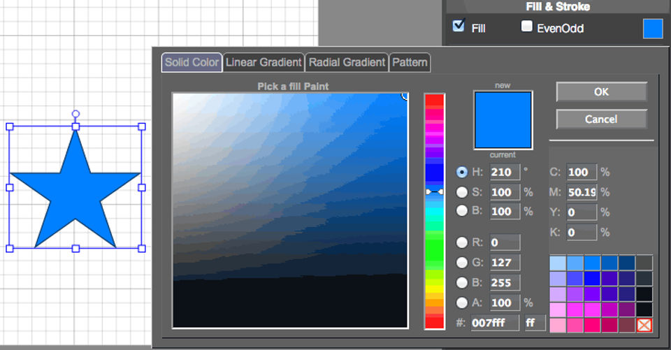Click the rotation handle above the star
The width and height of the screenshot is (671, 350).
(75, 114)
